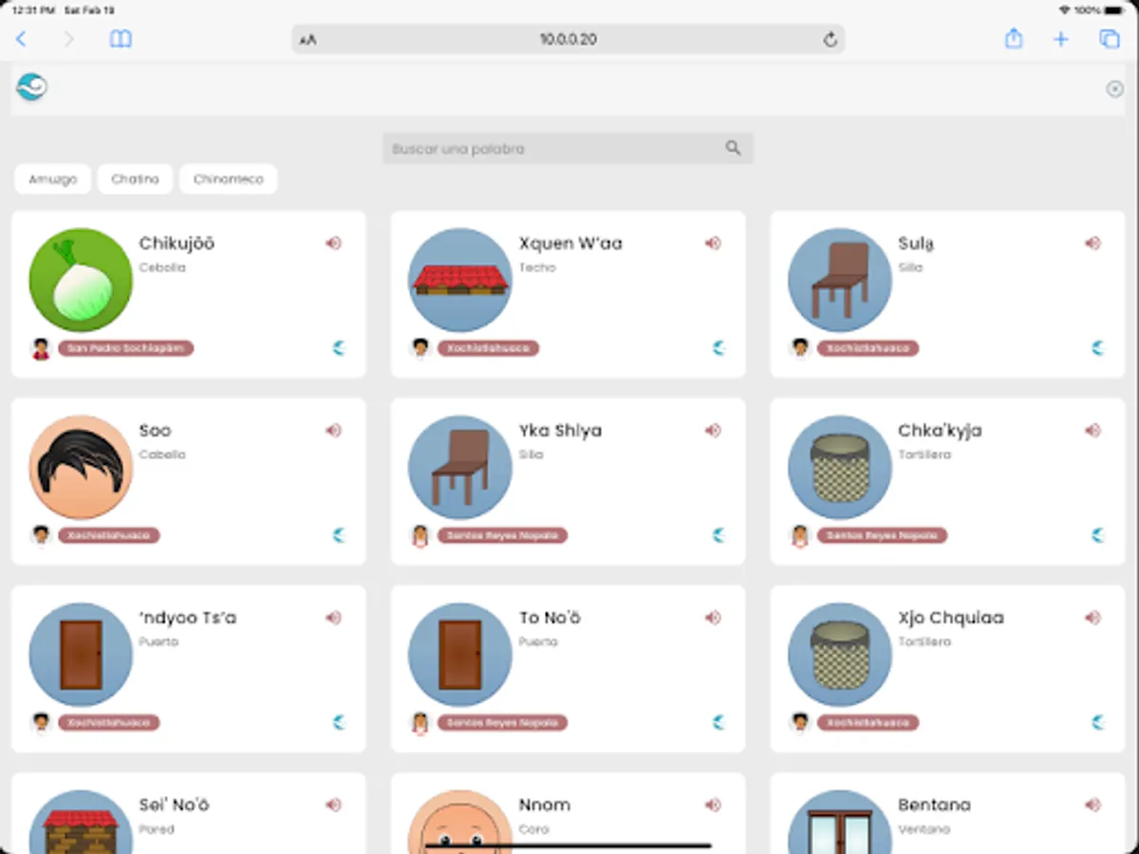This screenshot has width=1139, height=854.
Task: Click Xochistlahuaca tag on Xquen W'aa card
Action: [488, 348]
